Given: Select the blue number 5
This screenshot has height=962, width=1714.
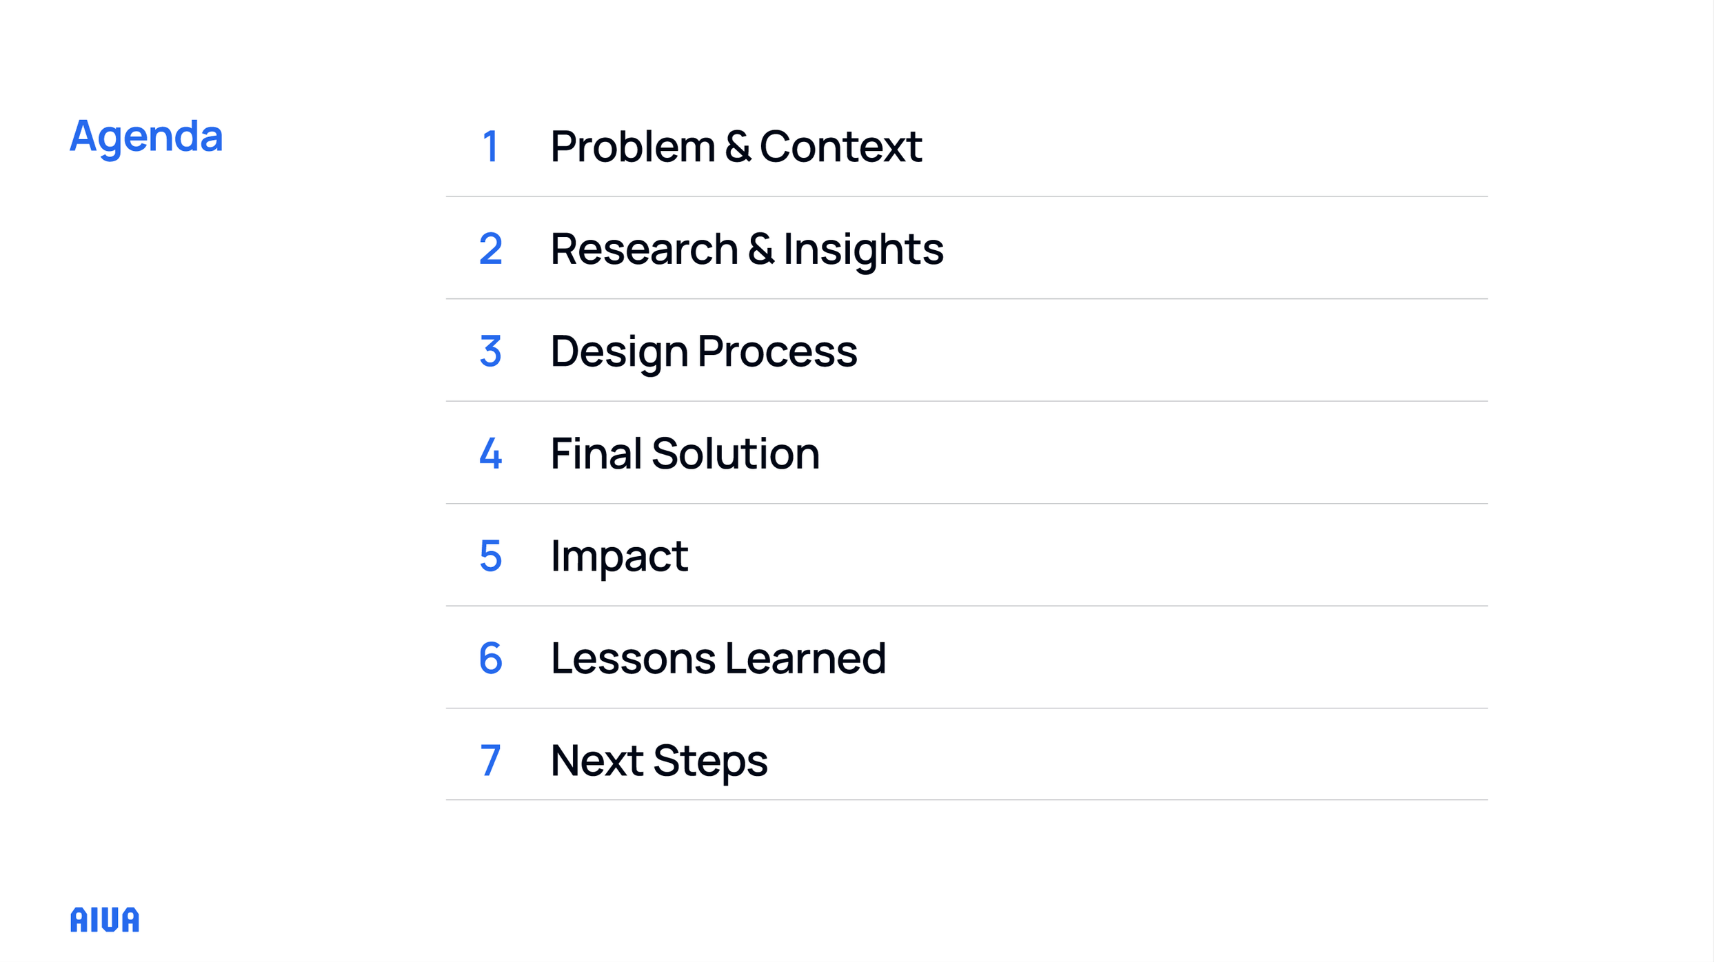Looking at the screenshot, I should 490,556.
